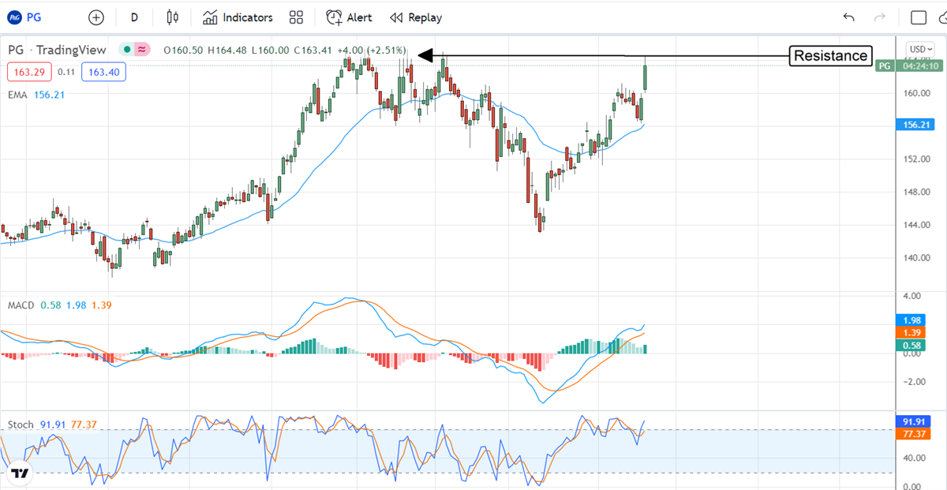Toggle the pink data mode indicator
This screenshot has height=490, width=947.
pyautogui.click(x=142, y=50)
